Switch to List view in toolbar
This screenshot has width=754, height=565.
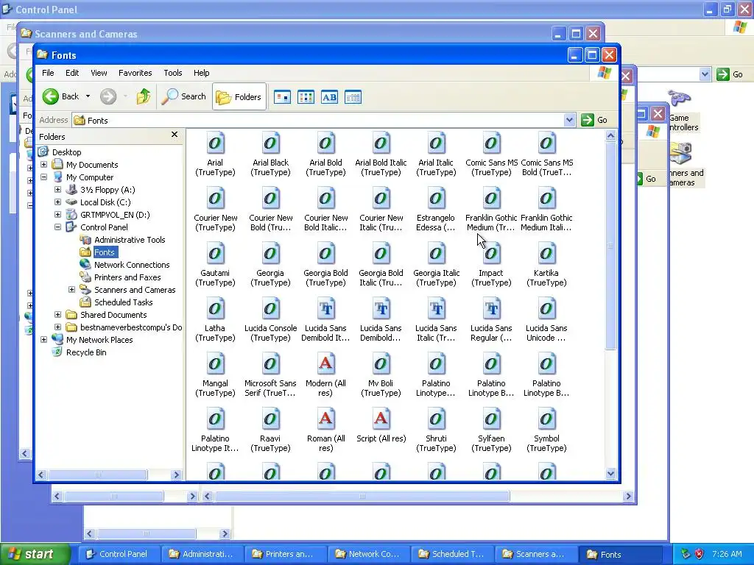[306, 97]
